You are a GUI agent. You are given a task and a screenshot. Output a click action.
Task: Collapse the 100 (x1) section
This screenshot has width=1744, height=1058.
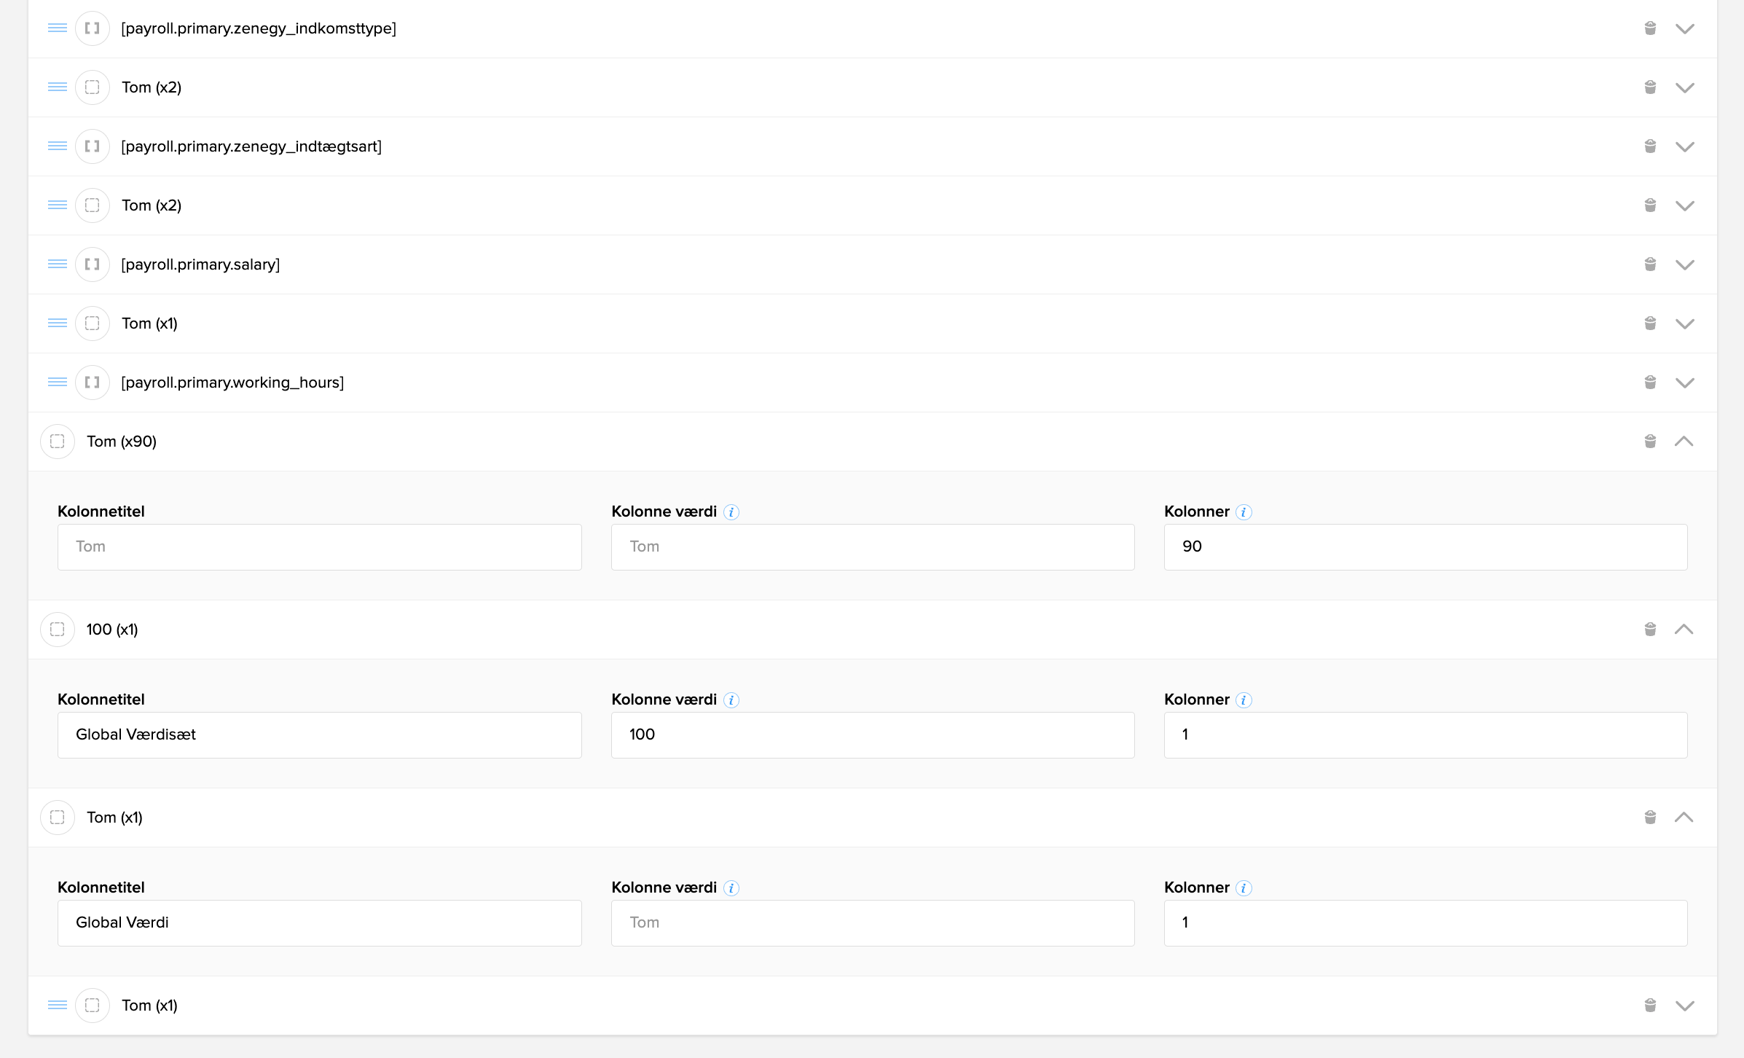pyautogui.click(x=1684, y=630)
